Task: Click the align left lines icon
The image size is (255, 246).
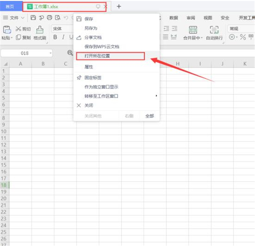Action: [x=166, y=37]
